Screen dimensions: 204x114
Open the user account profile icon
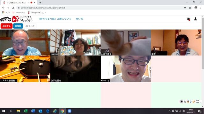(195, 19)
